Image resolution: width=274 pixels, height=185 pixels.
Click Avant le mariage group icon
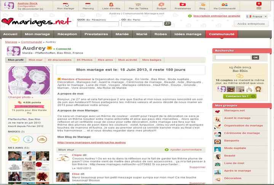click(217, 119)
